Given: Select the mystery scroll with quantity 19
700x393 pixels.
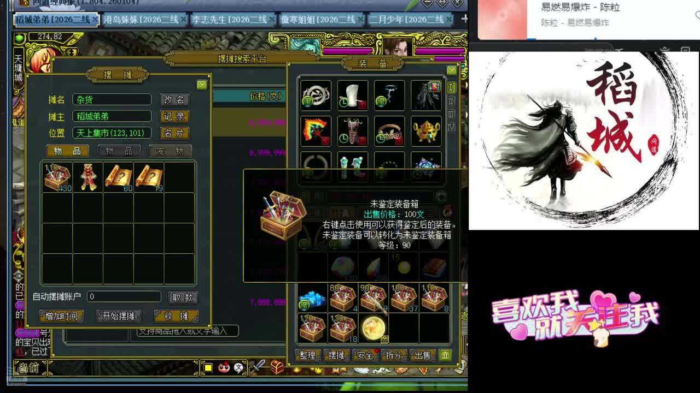Looking at the screenshot, I should (x=149, y=177).
